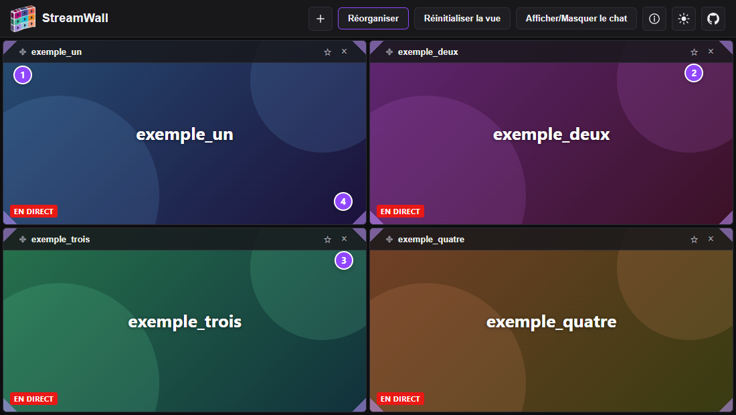
Task: Open the GitHub repository icon
Action: click(x=713, y=19)
